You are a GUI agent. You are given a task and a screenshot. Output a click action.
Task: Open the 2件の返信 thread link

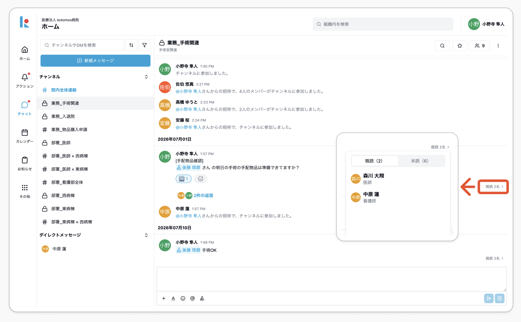pos(203,195)
